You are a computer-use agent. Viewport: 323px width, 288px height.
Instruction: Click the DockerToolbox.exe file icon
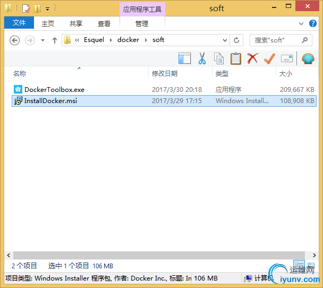(18, 89)
